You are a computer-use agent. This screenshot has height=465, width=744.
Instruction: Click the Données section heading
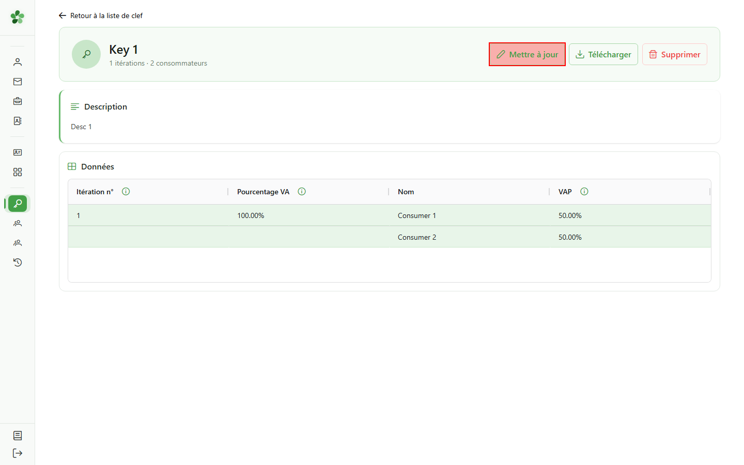(98, 166)
